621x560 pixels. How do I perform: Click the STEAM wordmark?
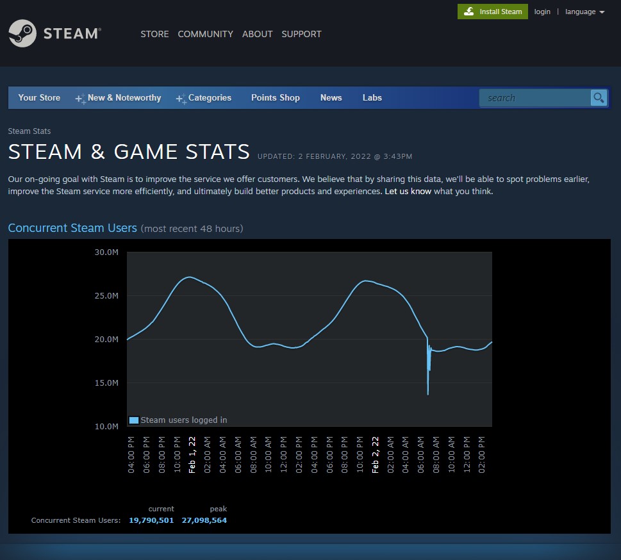click(72, 33)
